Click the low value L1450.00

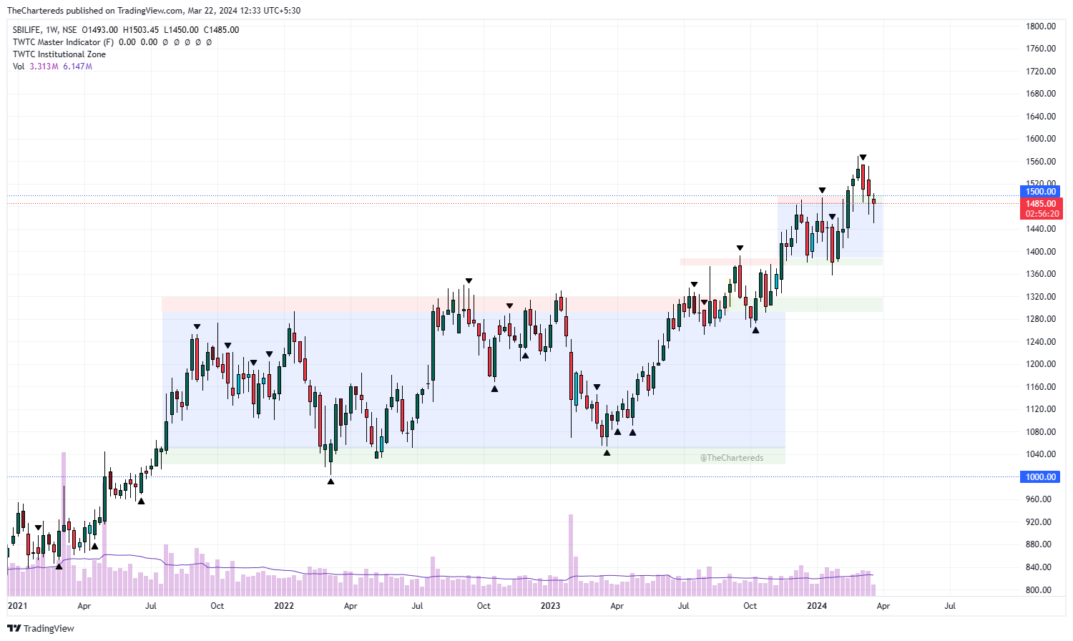[181, 30]
